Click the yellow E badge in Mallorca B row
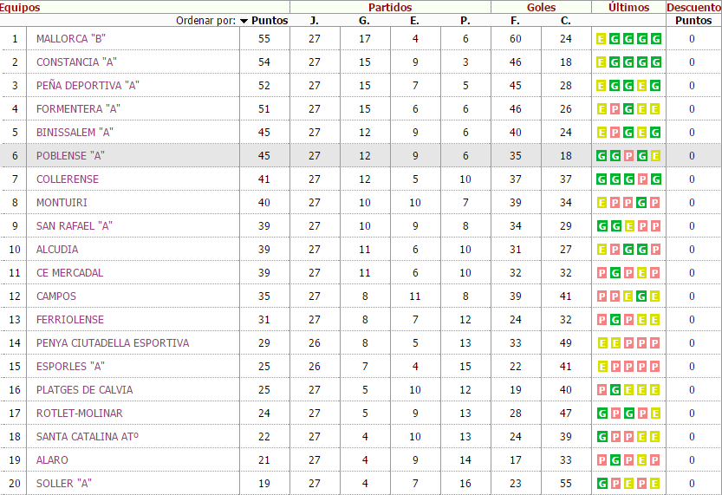 [602, 39]
